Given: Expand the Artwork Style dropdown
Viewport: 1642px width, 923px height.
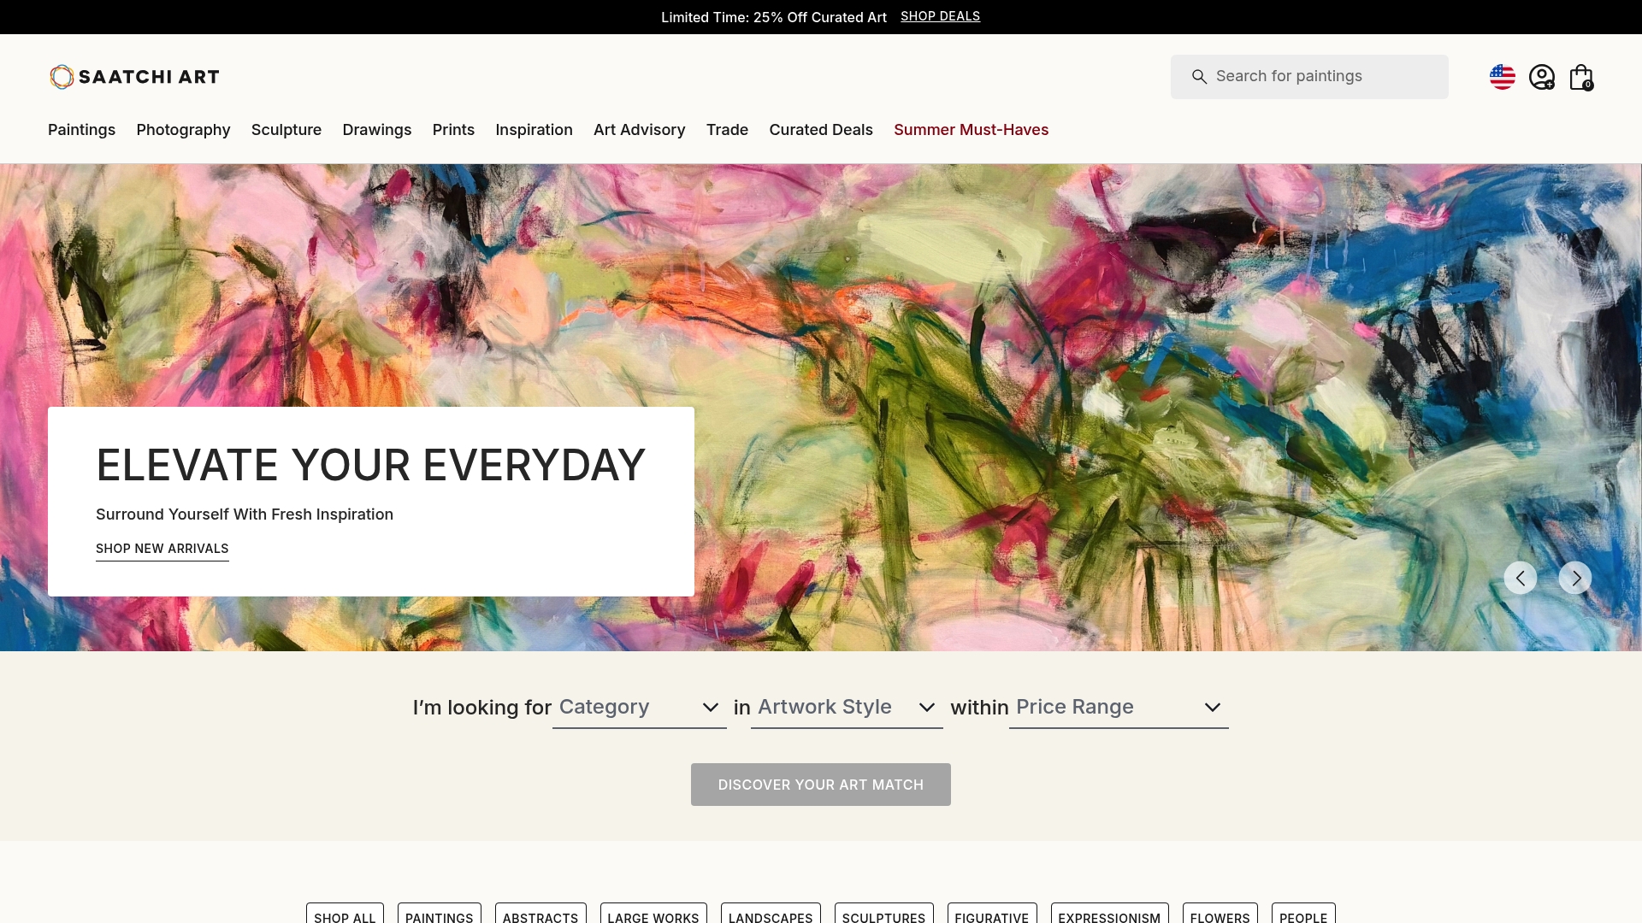Looking at the screenshot, I should click(847, 708).
